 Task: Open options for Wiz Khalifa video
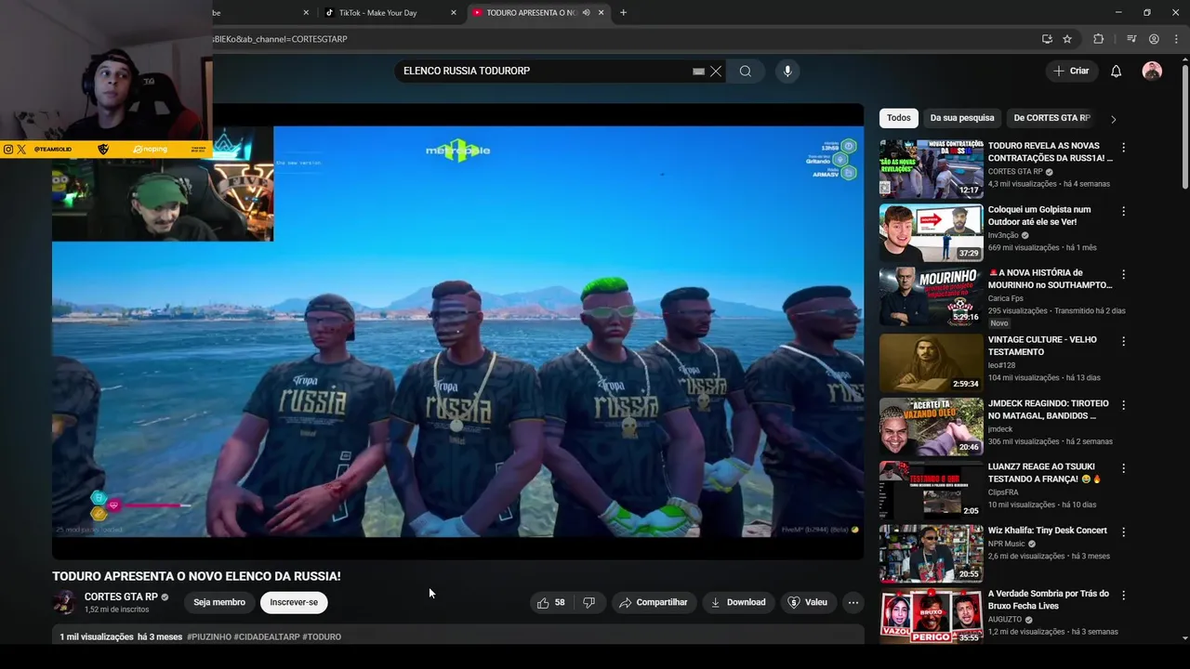pos(1123,531)
